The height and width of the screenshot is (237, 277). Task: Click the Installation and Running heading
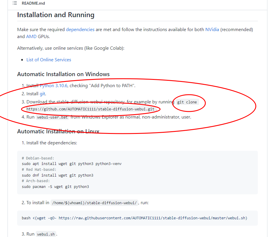[56, 15]
